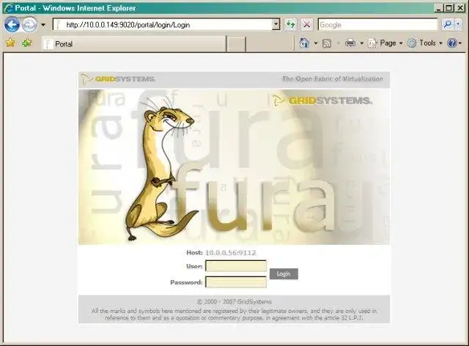Image resolution: width=469 pixels, height=346 pixels.
Task: Click the GridSystems logo on the banner
Action: click(x=322, y=100)
